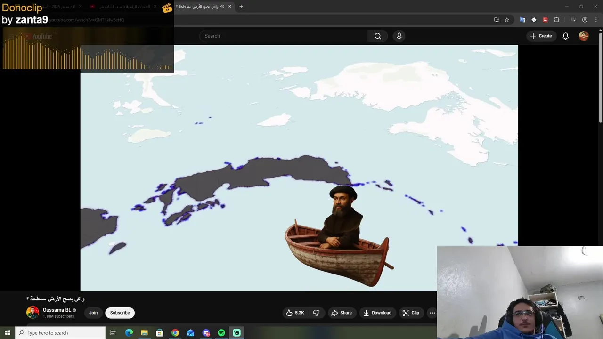Open File Explorer from taskbar
Image resolution: width=603 pixels, height=339 pixels.
point(144,333)
